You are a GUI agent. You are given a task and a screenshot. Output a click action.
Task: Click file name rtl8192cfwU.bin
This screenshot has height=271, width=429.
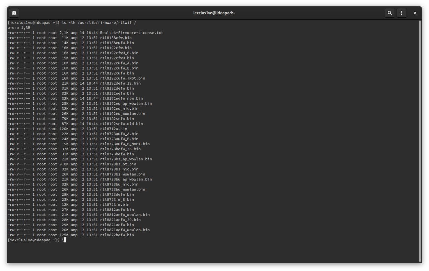[117, 58]
